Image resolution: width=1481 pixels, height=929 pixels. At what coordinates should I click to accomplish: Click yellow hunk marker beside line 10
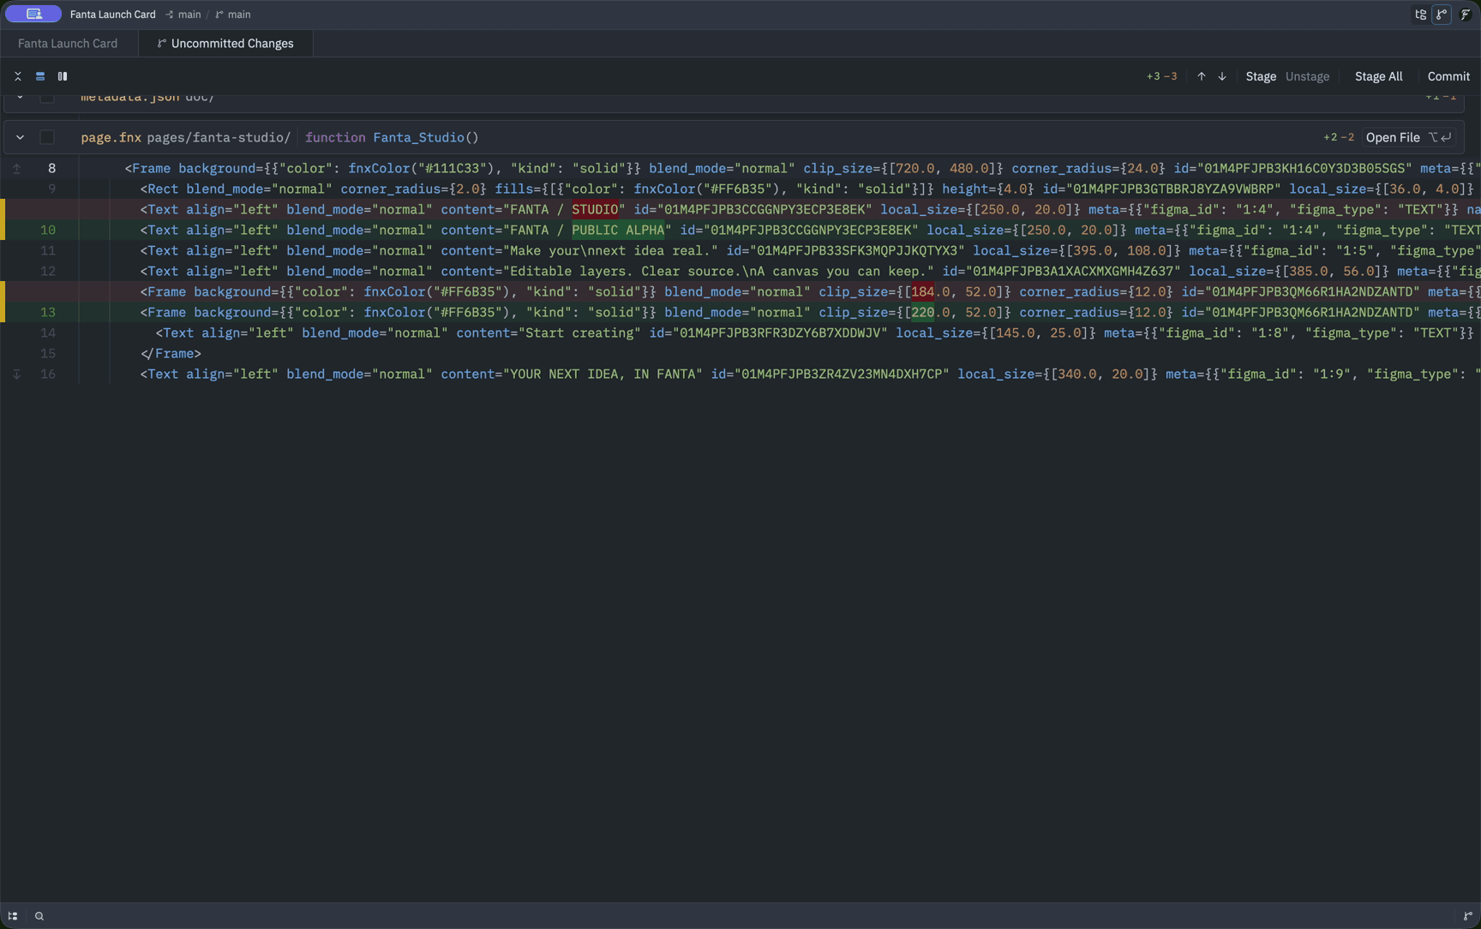click(x=3, y=219)
